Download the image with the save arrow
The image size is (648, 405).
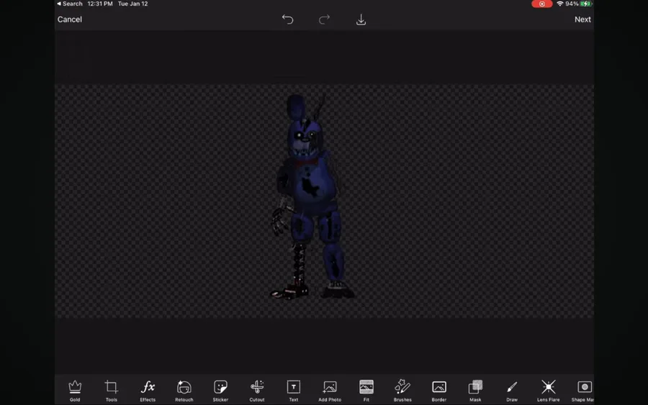pos(361,19)
